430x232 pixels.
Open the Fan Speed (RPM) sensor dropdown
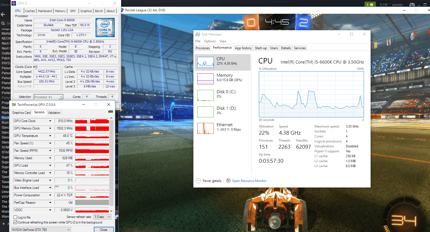(x=50, y=151)
